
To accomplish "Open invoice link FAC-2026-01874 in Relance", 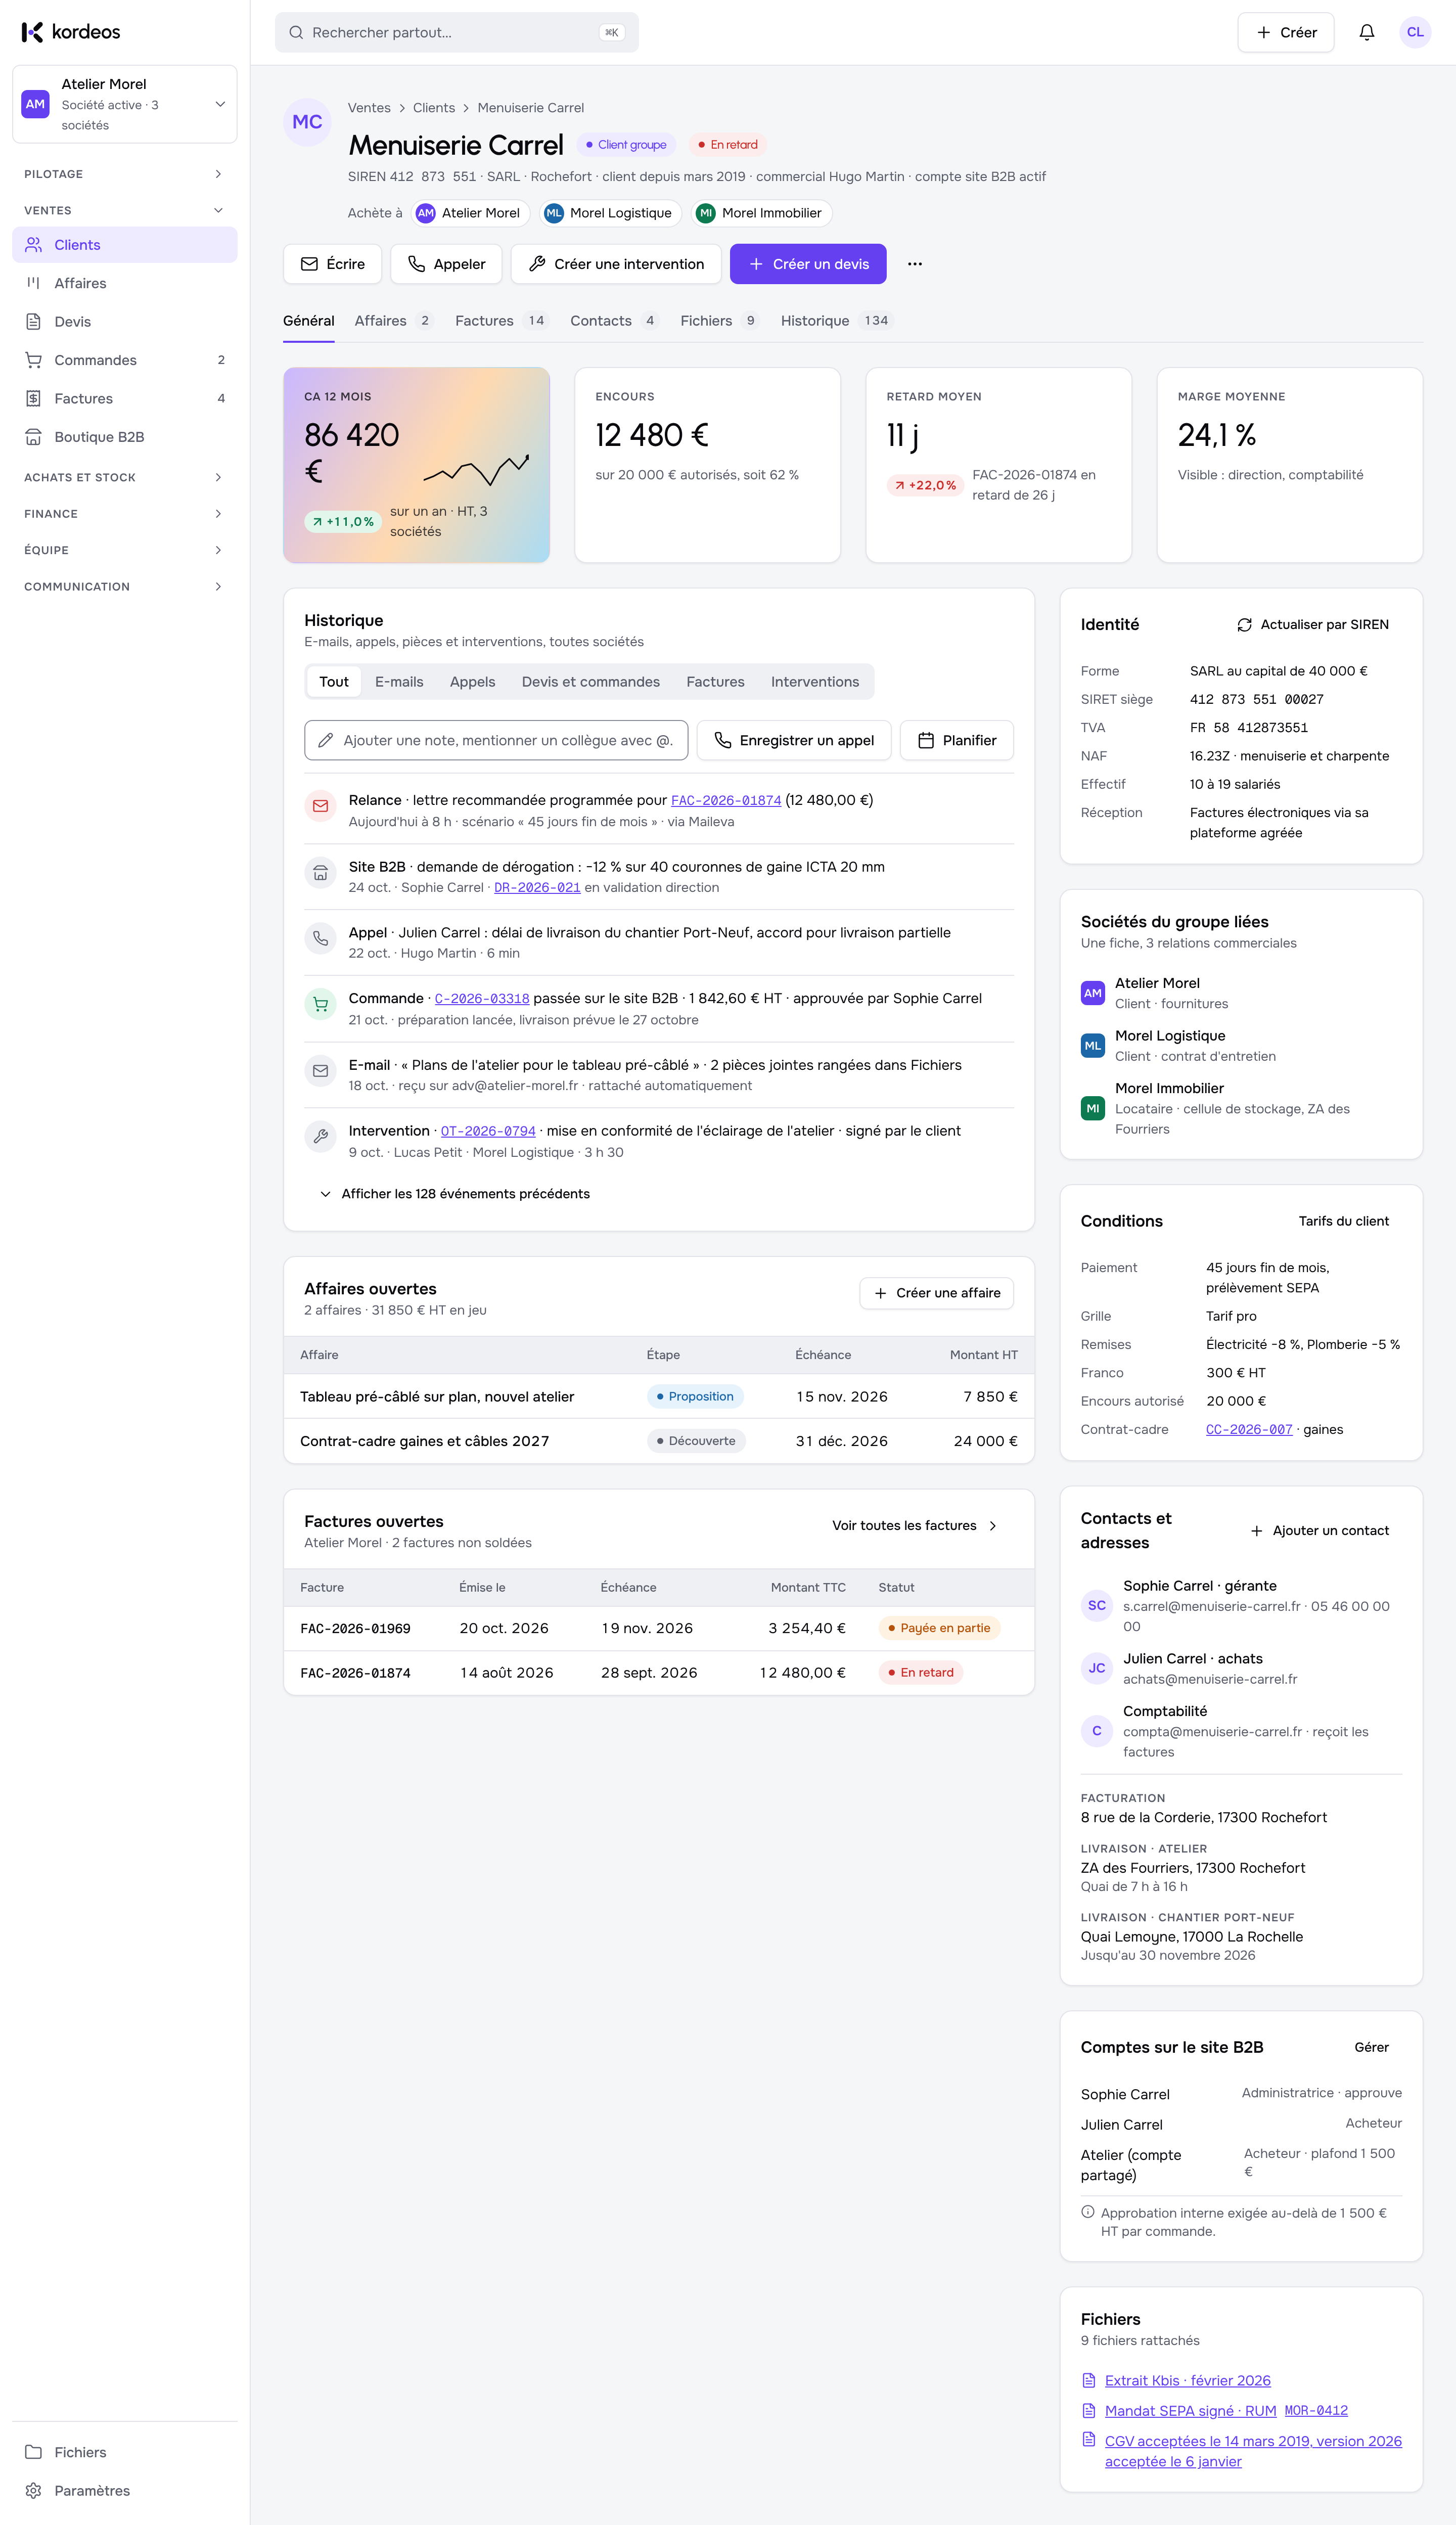I will 726,801.
